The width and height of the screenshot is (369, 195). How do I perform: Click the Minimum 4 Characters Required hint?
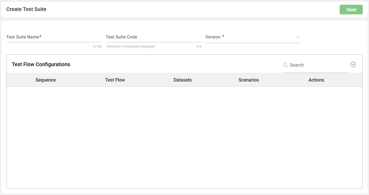tap(131, 47)
